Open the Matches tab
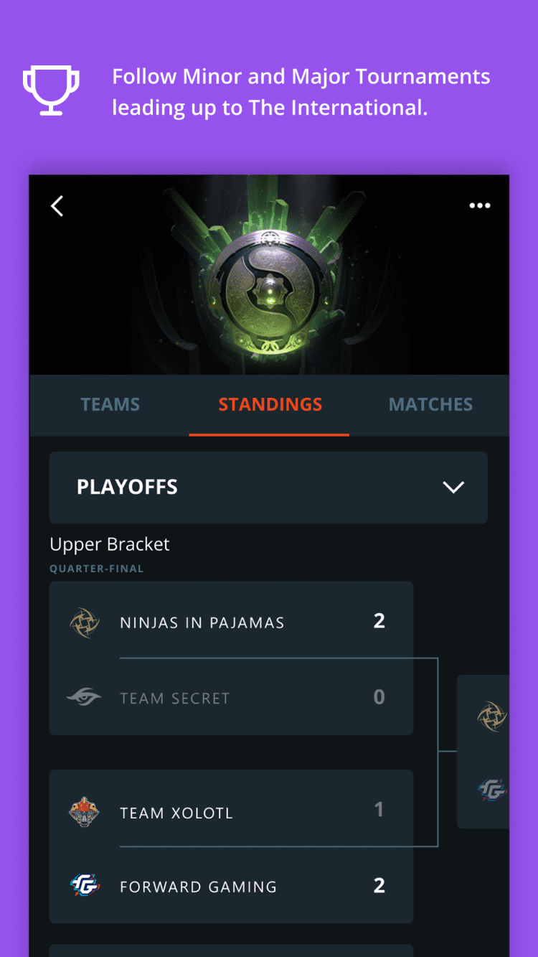The width and height of the screenshot is (538, 957). [430, 405]
